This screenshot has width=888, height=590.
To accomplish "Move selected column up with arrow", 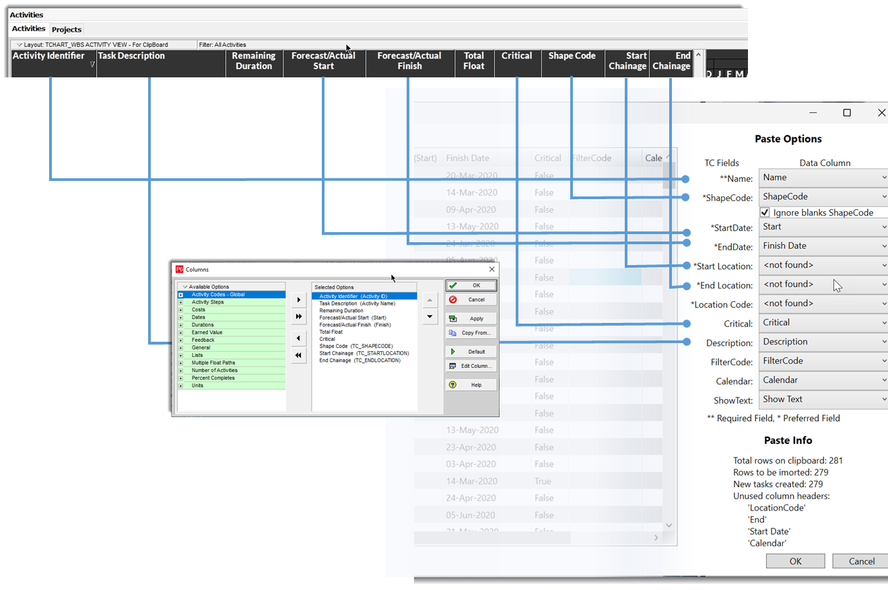I will [x=430, y=299].
